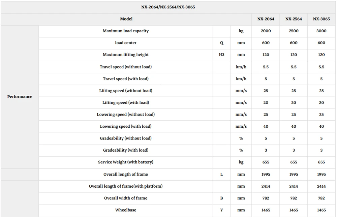Click the Travel speed (with load) label

point(126,79)
